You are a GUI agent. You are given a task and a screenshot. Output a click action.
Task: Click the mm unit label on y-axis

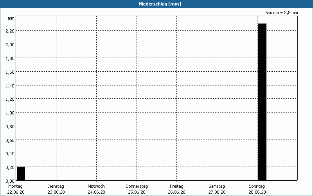click(11, 18)
